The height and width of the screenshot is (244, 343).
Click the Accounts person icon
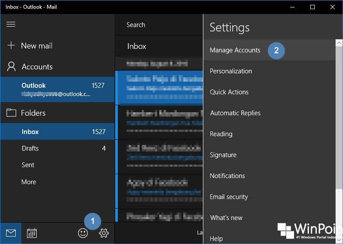[11, 66]
